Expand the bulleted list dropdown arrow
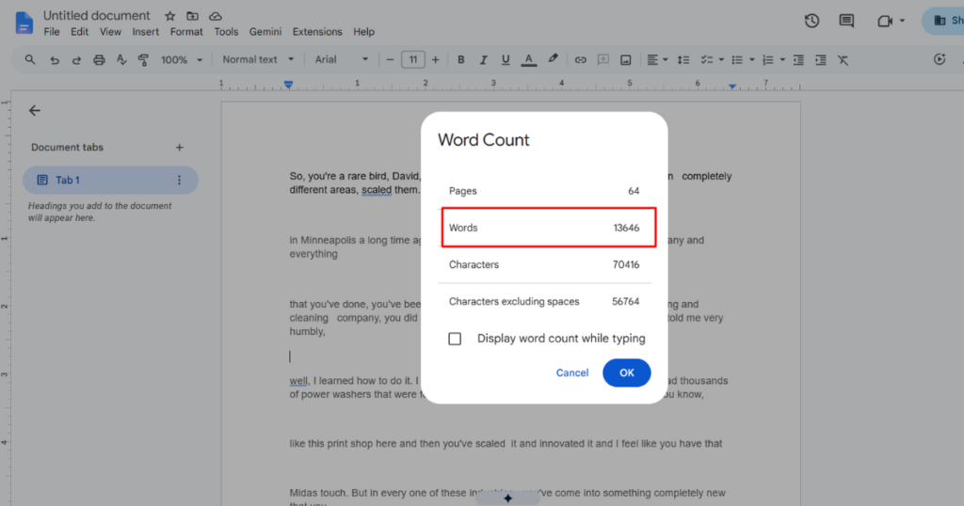The width and height of the screenshot is (964, 506). tap(752, 60)
